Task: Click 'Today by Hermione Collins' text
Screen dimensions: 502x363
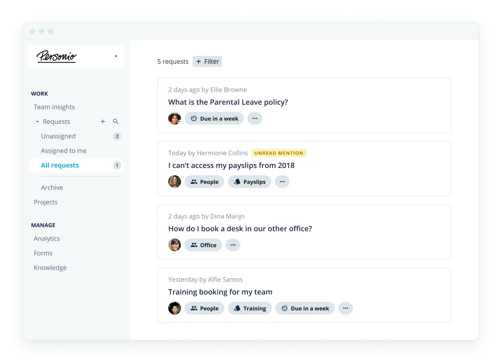Action: [x=208, y=153]
